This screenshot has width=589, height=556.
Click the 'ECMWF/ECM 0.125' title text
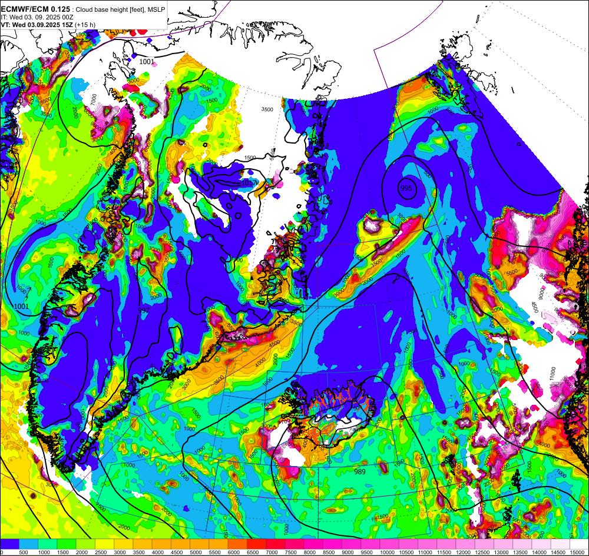coord(35,9)
